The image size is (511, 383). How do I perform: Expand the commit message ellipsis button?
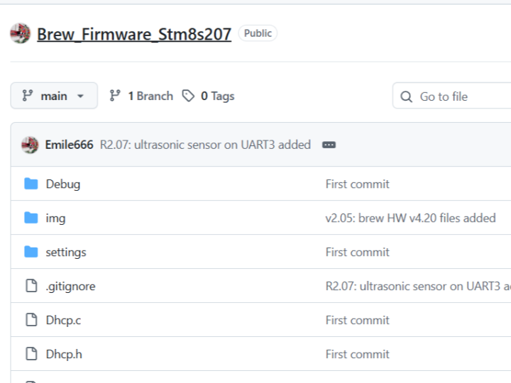pos(329,145)
